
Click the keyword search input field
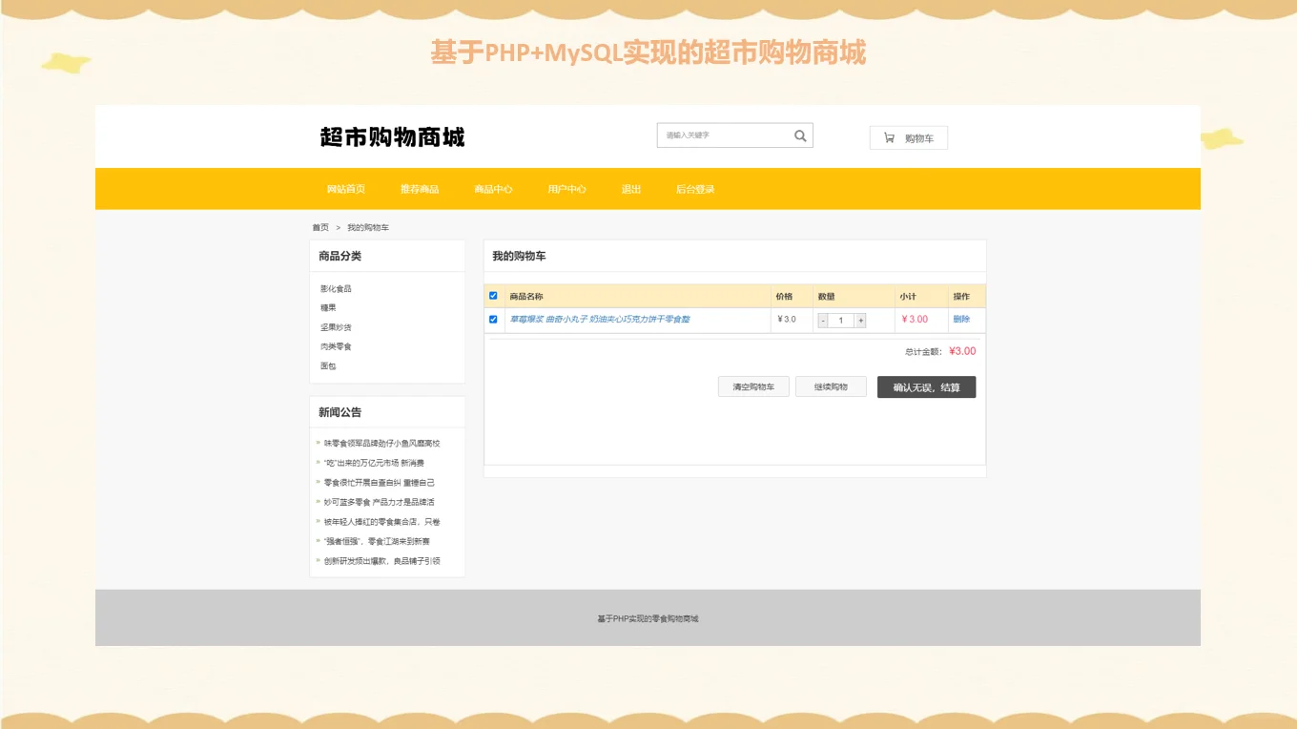coord(725,135)
